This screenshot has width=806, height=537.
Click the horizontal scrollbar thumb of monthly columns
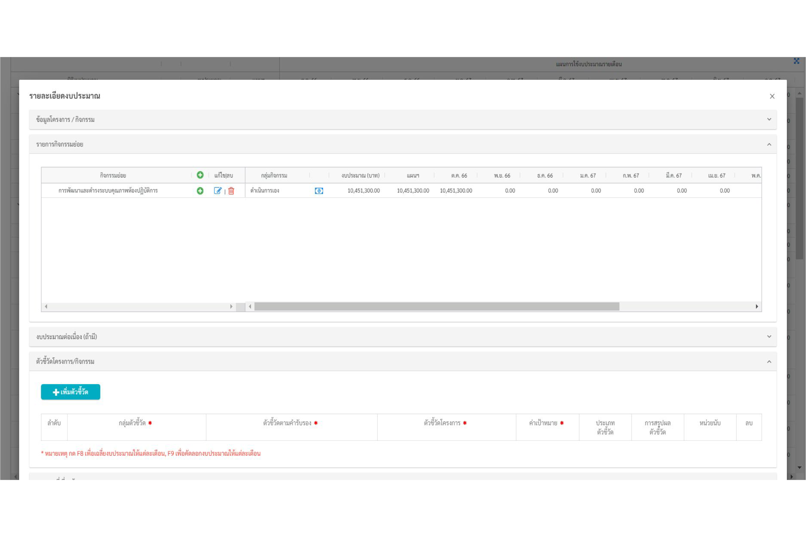coord(437,306)
